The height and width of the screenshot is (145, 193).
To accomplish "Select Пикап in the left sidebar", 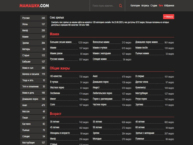I will 34,118.
